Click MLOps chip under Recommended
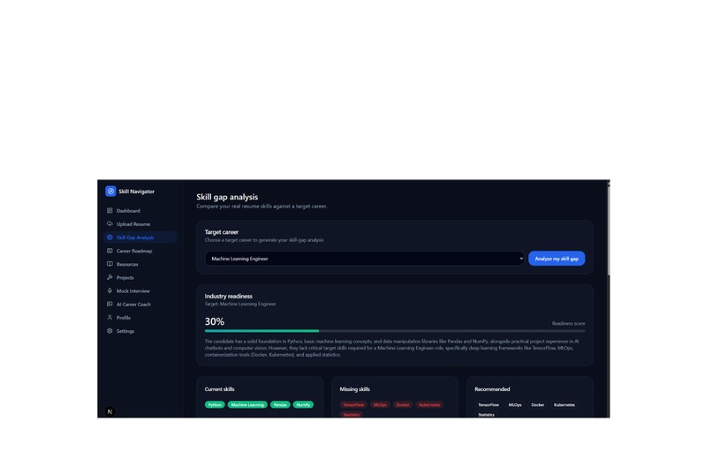The image size is (712, 474). point(515,404)
